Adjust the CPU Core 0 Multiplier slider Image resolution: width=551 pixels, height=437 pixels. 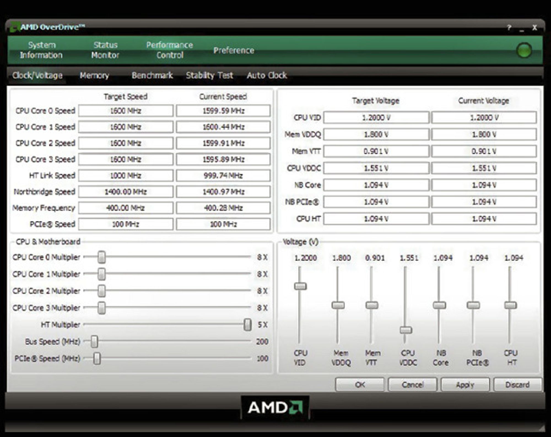coord(102,257)
